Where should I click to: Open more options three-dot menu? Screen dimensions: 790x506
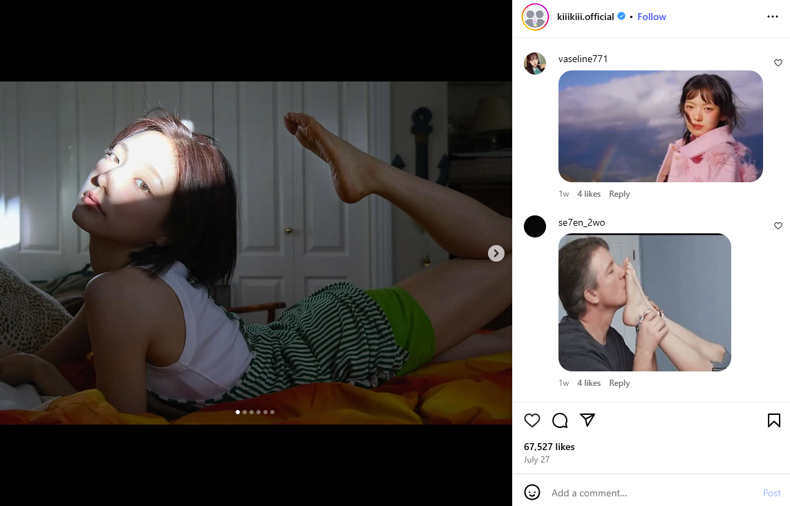(772, 17)
